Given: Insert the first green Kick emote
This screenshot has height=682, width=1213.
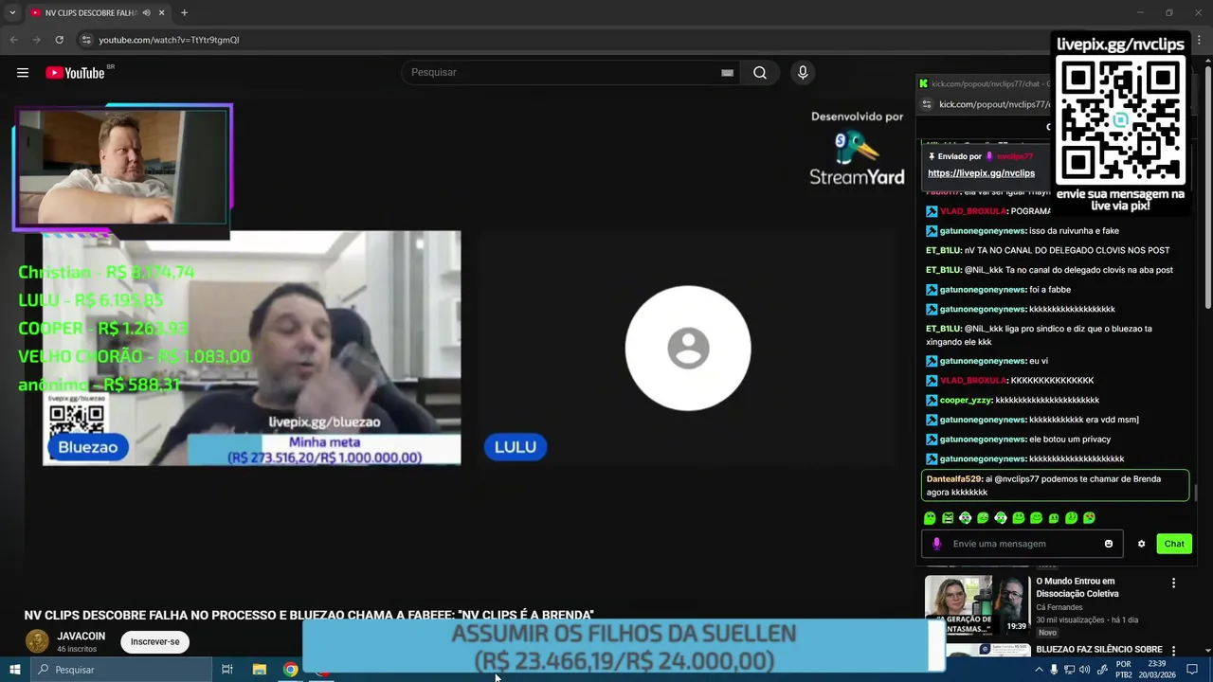Looking at the screenshot, I should pos(930,518).
